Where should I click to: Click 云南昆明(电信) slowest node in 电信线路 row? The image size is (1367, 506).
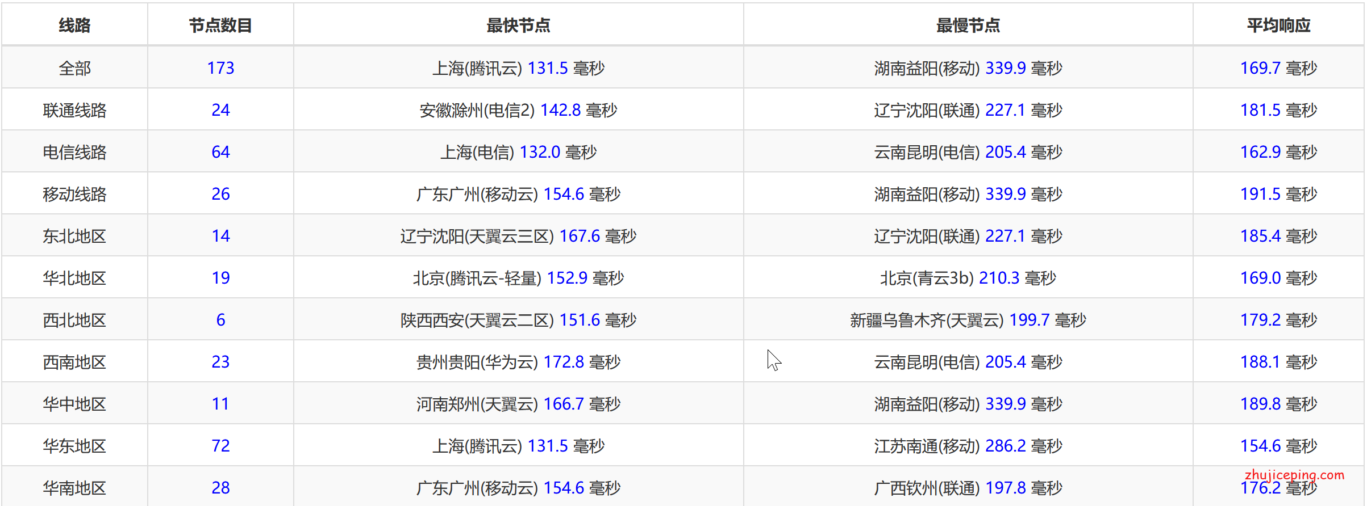click(x=968, y=152)
